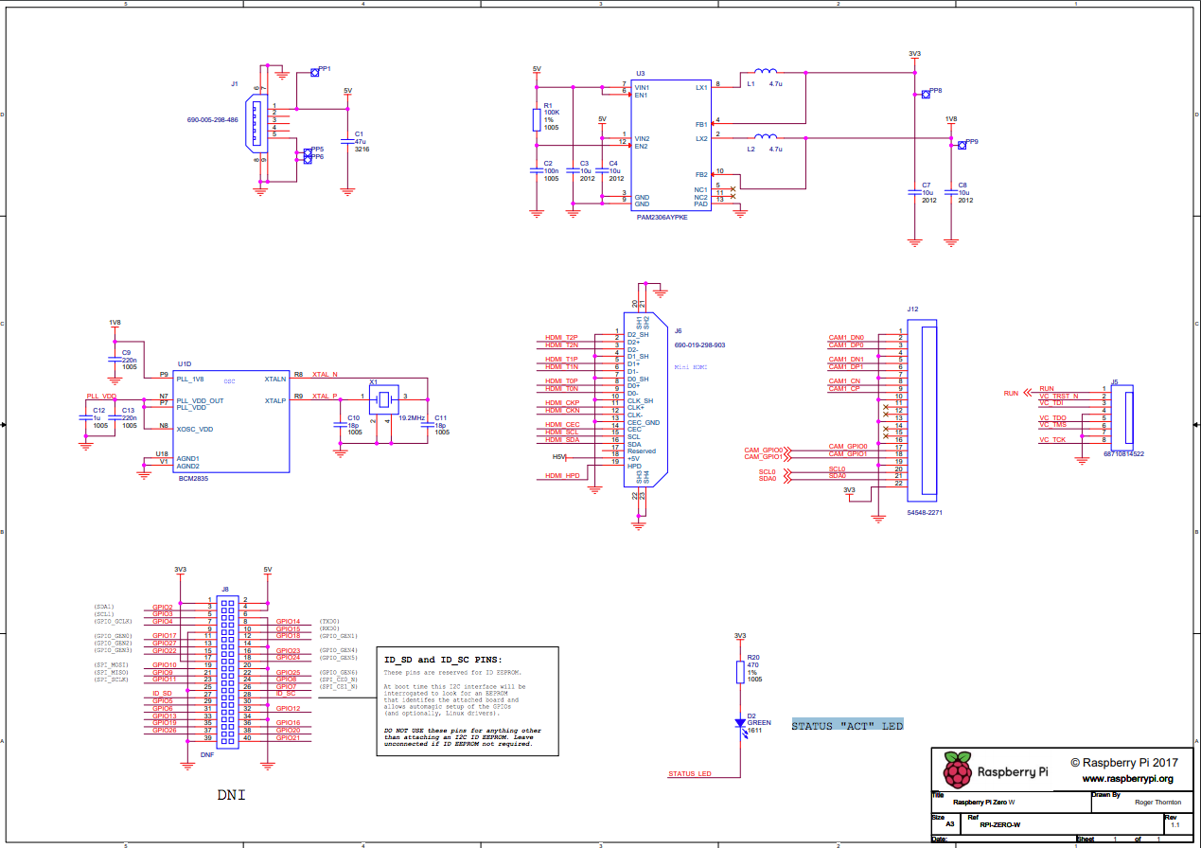The width and height of the screenshot is (1201, 848).
Task: Click test point PP9 marker
Action: [x=962, y=144]
